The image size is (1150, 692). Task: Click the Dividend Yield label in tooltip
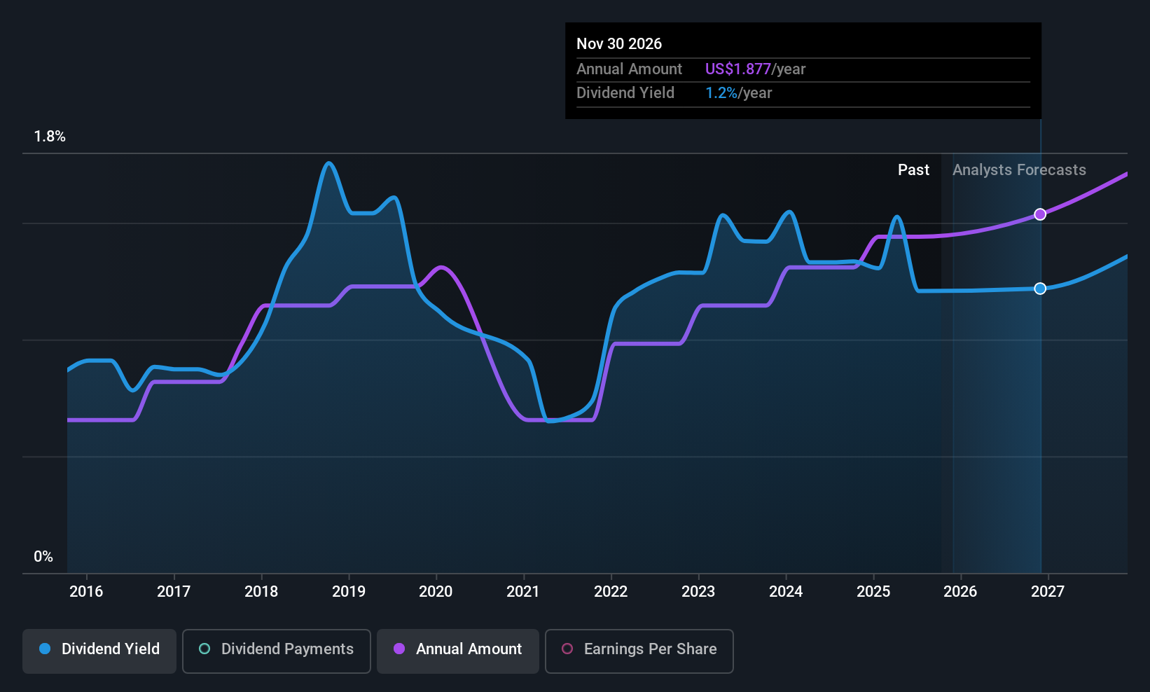click(625, 93)
